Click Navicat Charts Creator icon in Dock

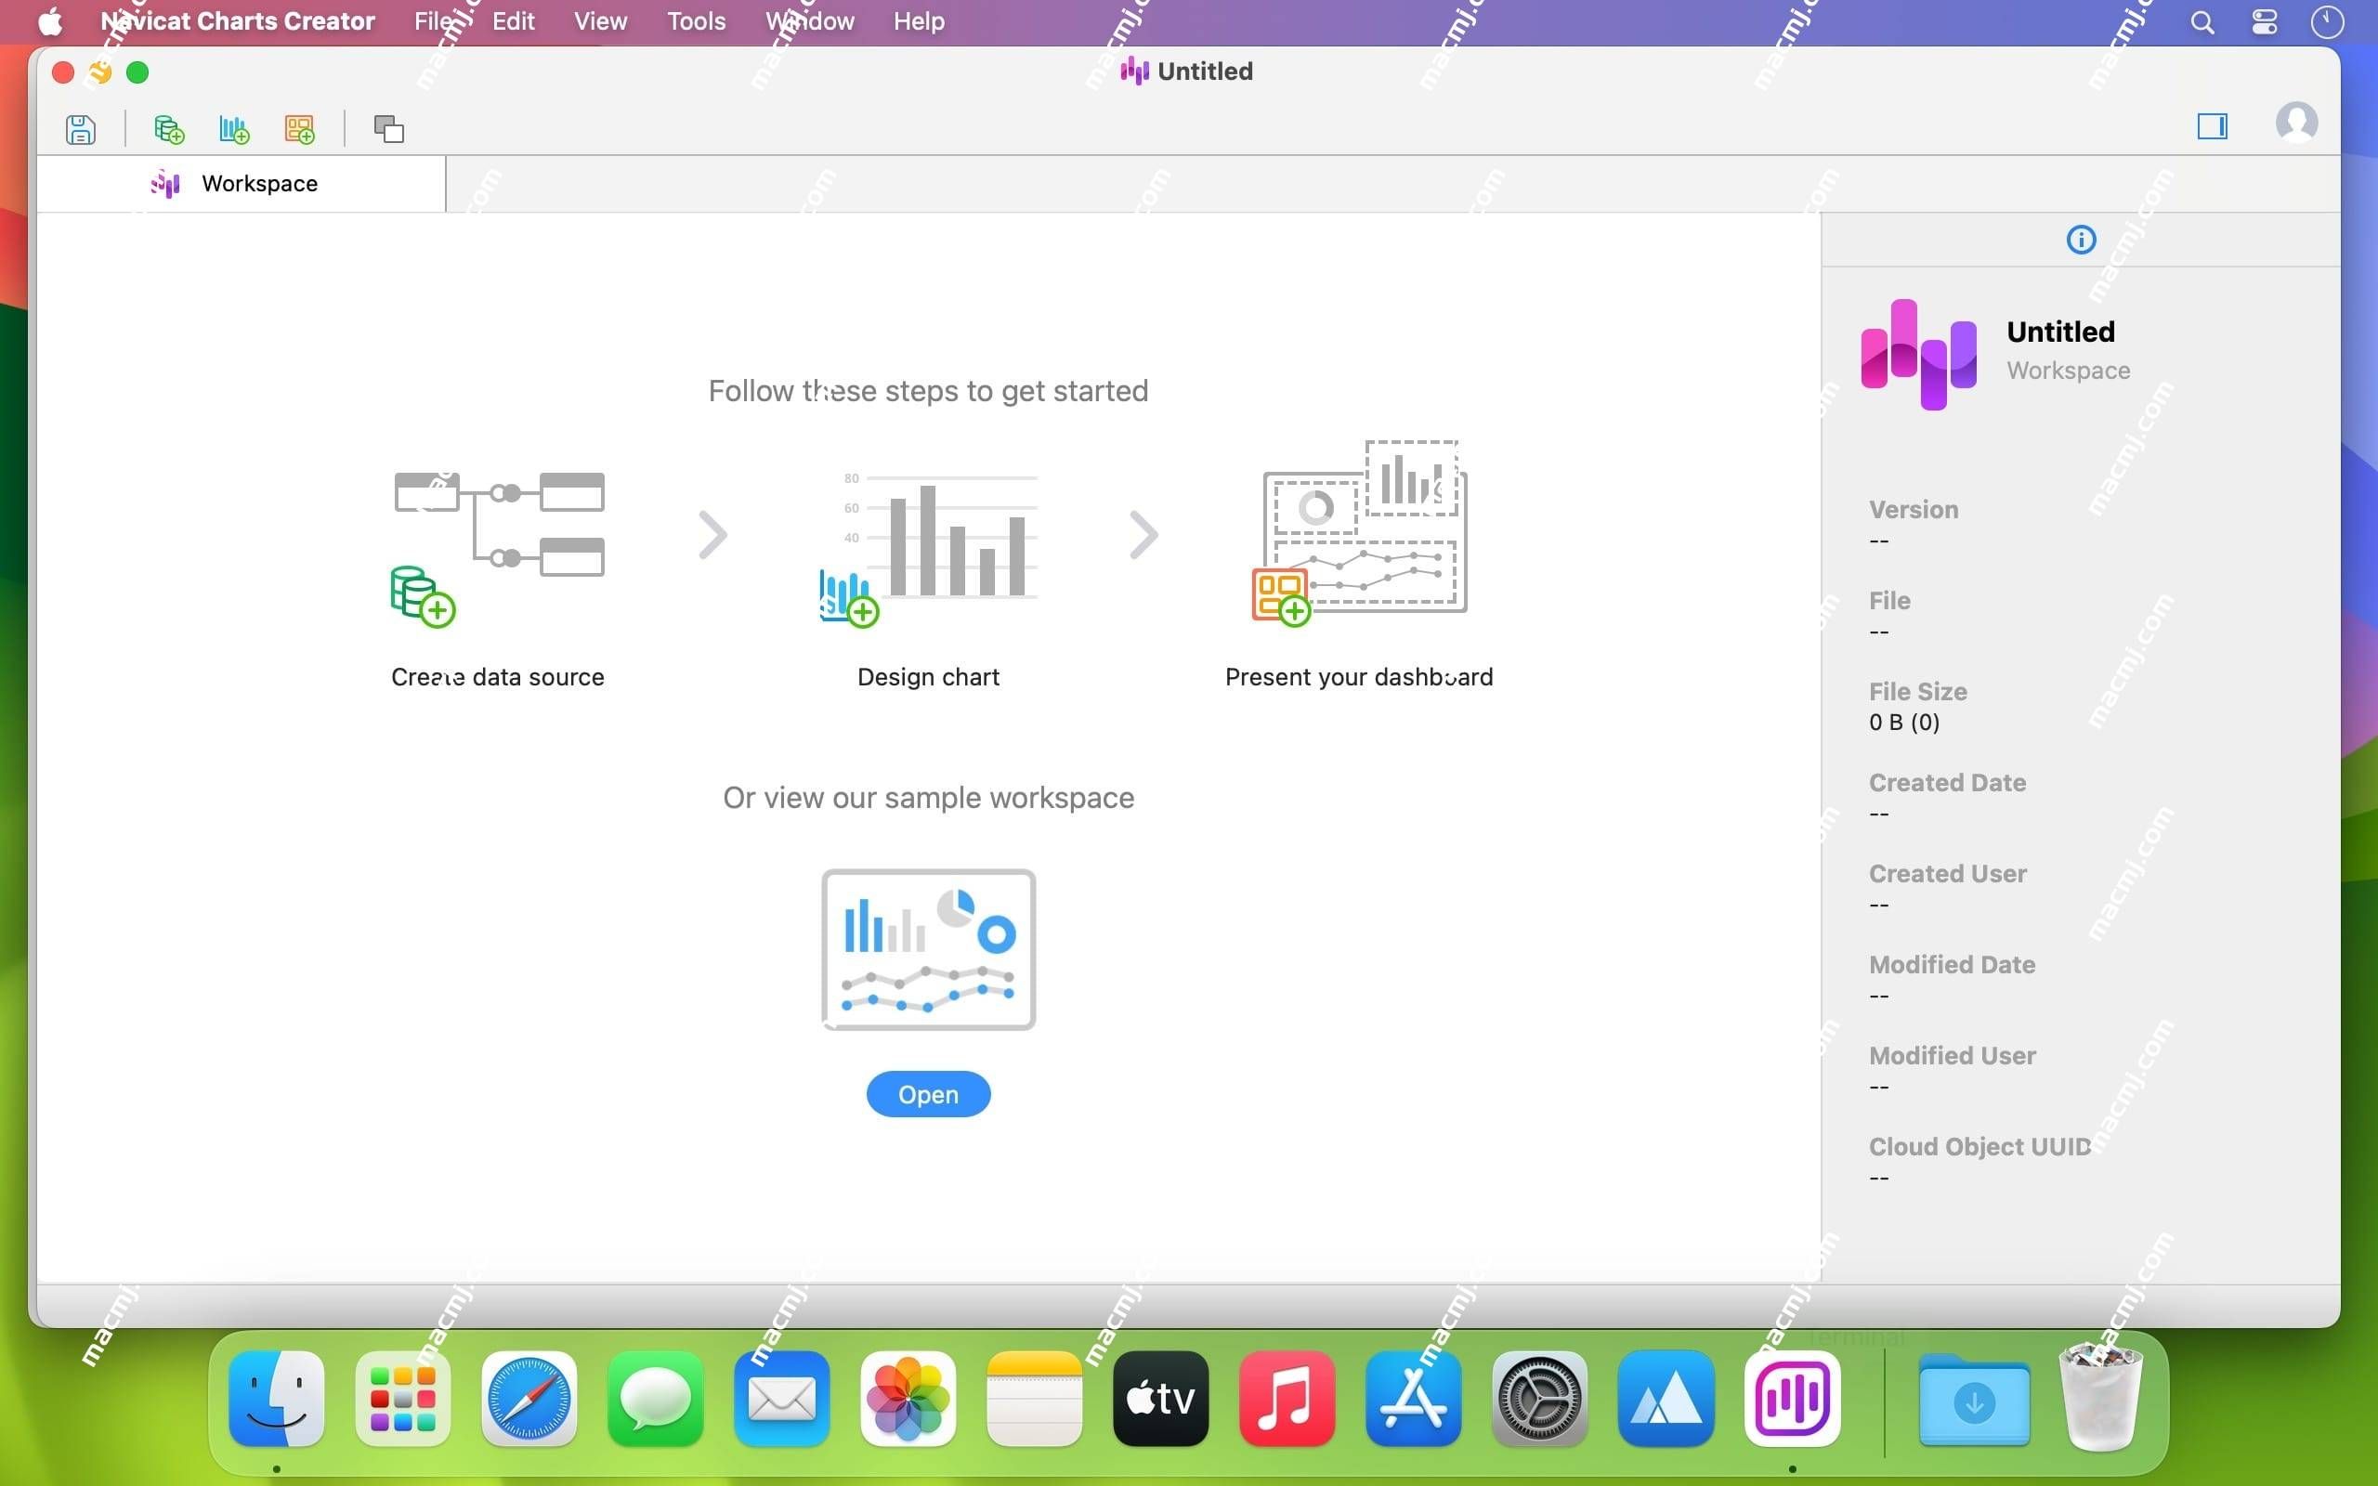coord(1791,1398)
